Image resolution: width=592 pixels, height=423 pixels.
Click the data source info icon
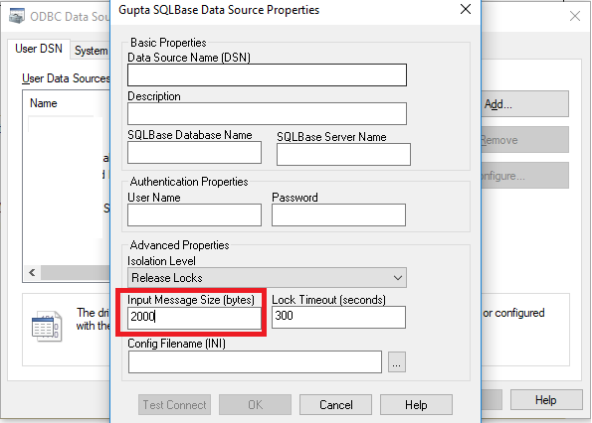click(47, 327)
